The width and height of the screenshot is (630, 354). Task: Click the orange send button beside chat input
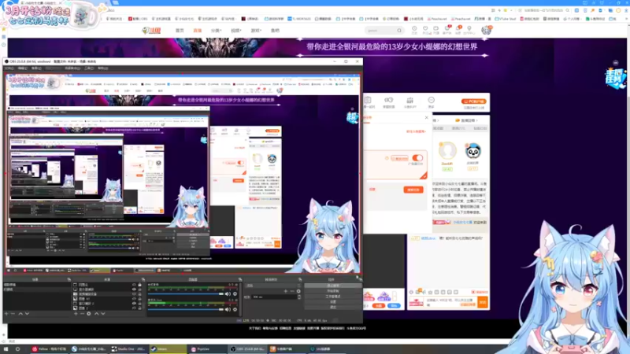pyautogui.click(x=483, y=302)
